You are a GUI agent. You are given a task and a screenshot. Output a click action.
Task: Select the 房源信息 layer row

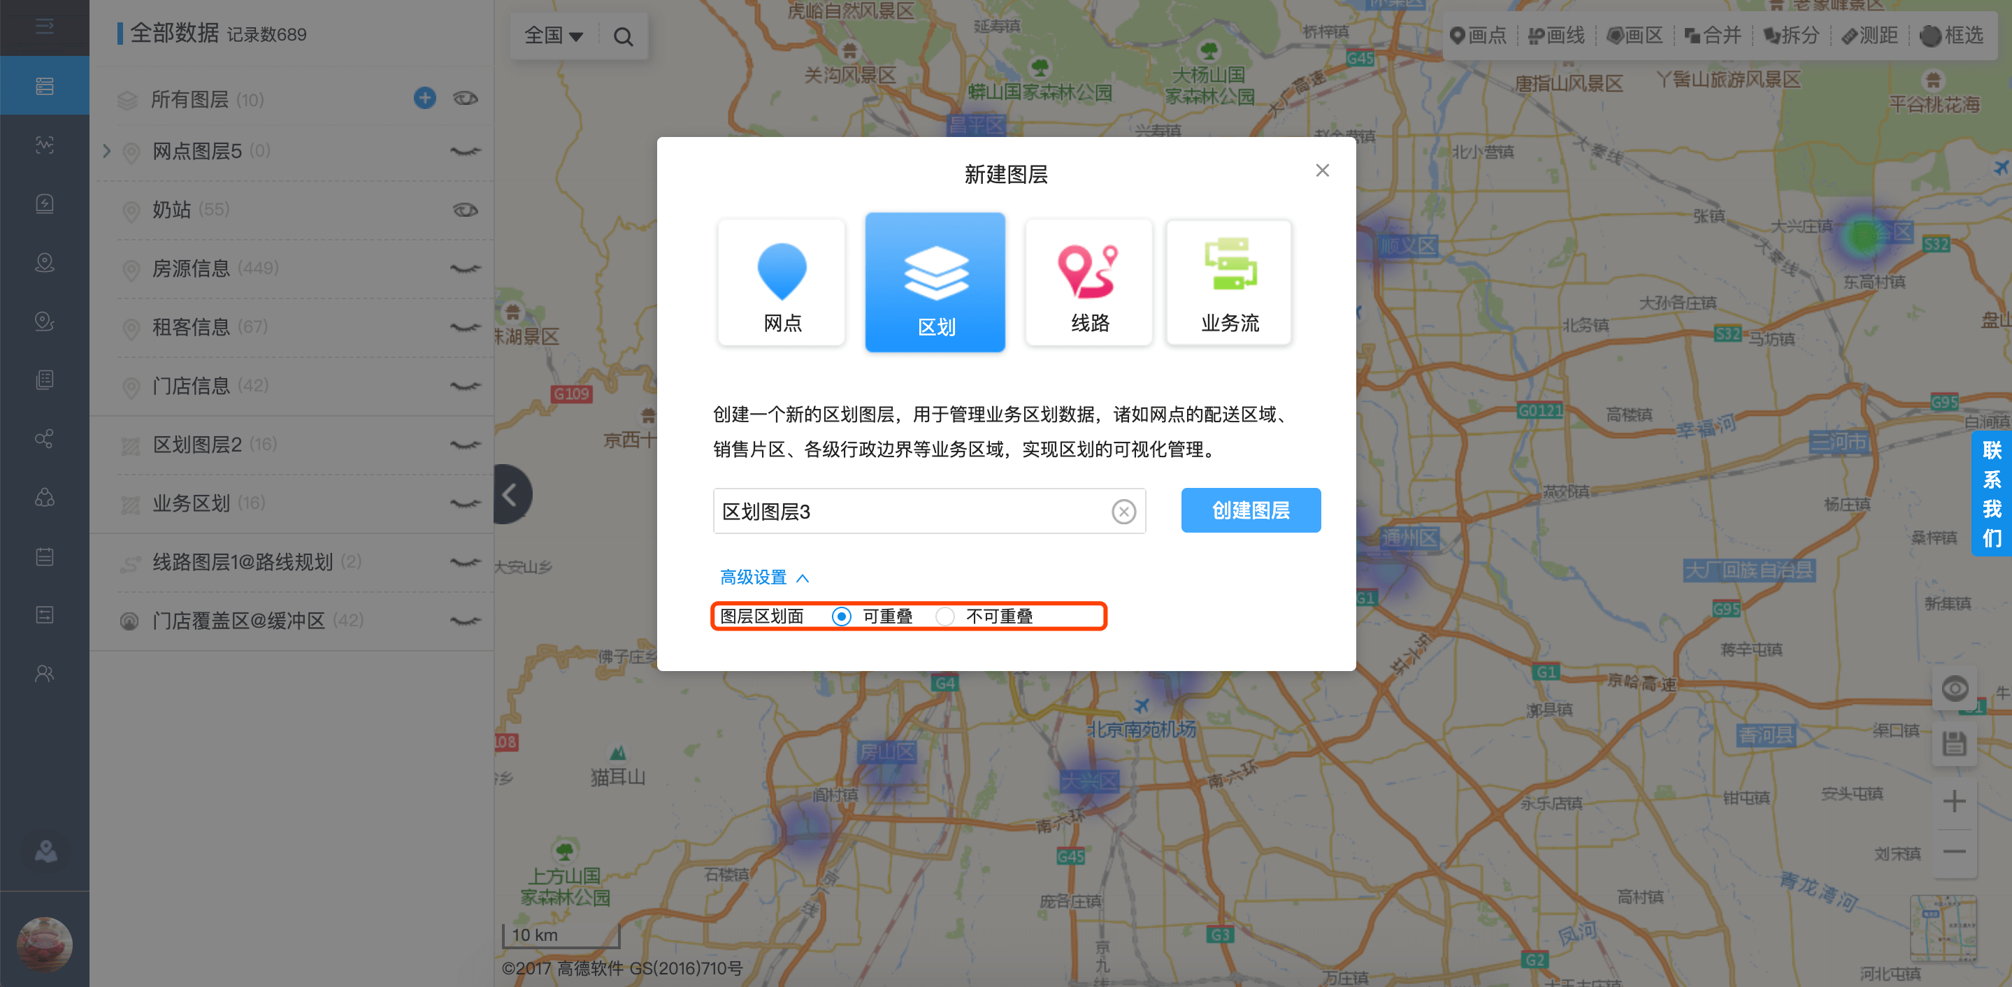point(293,268)
